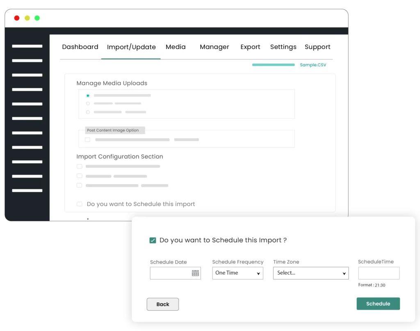Check the first Import Configuration Section checkbox
This screenshot has width=420, height=331.
click(80, 166)
